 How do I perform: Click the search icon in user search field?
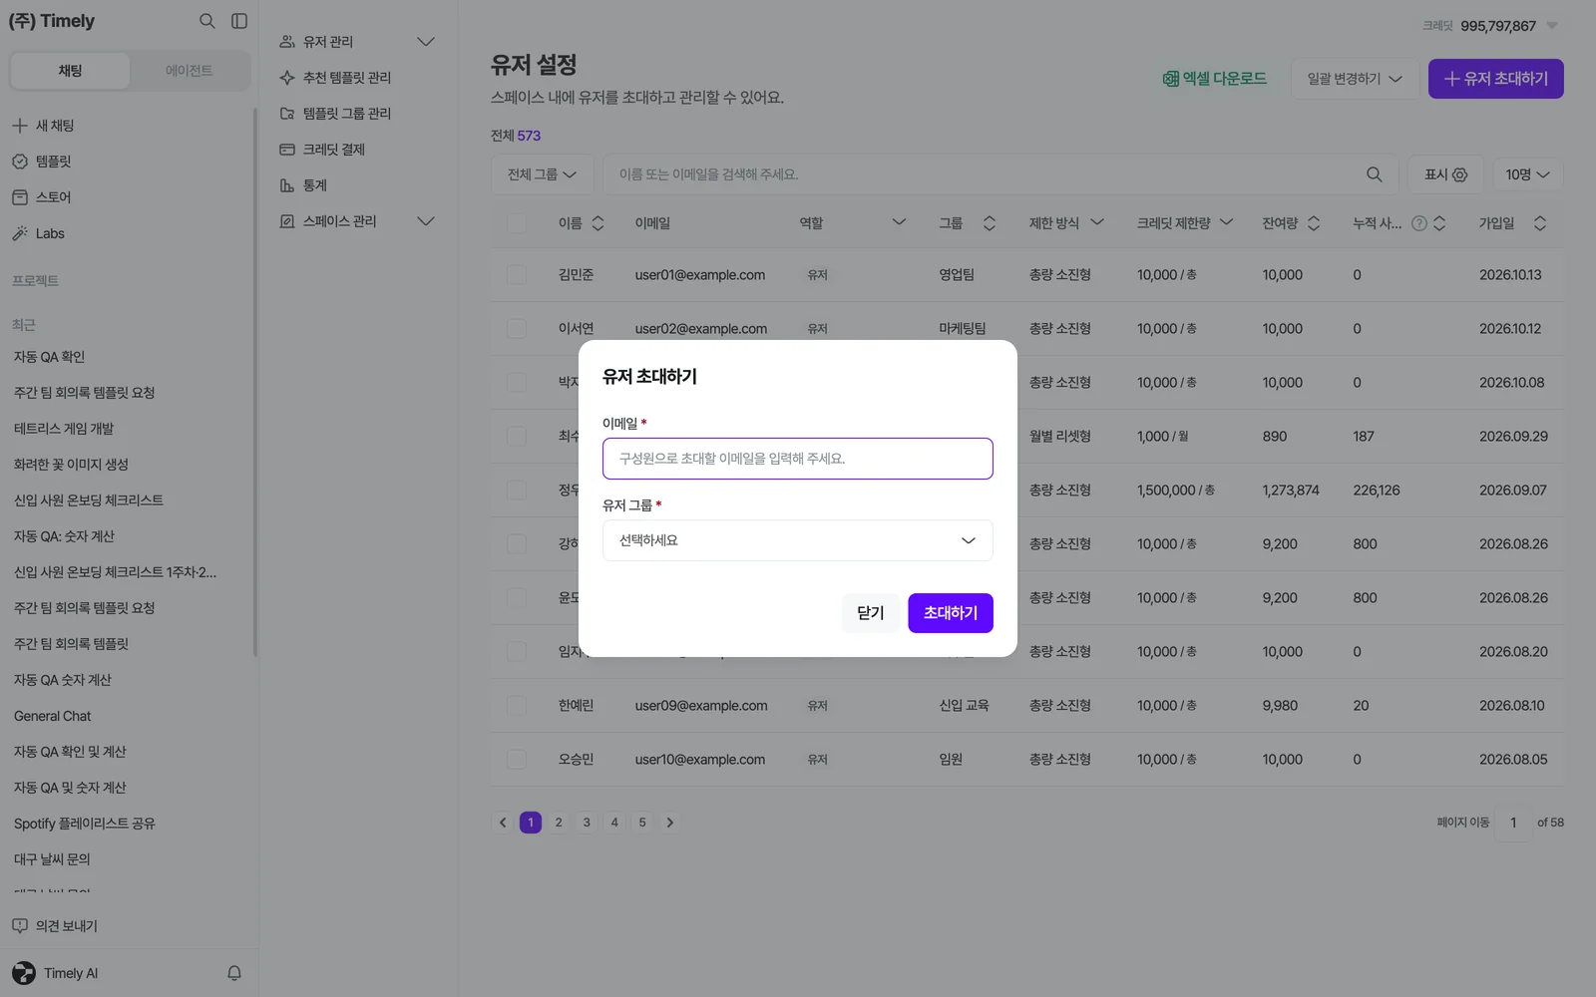[x=1374, y=174]
